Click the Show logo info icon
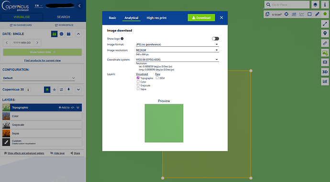Image resolution: width=330 pixels, height=182 pixels. (x=122, y=39)
